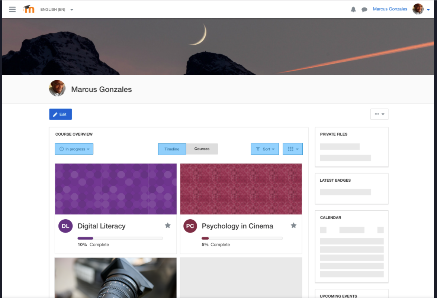
Task: Open the hamburger navigation menu
Action: (12, 9)
